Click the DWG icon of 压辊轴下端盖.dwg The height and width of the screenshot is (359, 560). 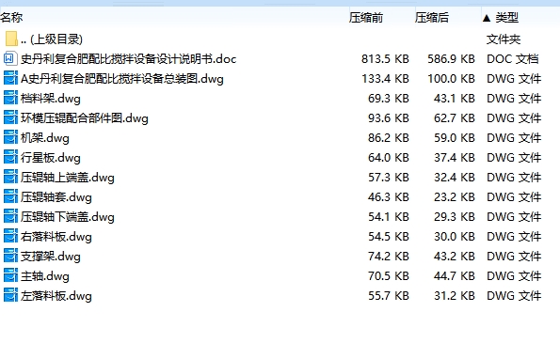(x=10, y=216)
